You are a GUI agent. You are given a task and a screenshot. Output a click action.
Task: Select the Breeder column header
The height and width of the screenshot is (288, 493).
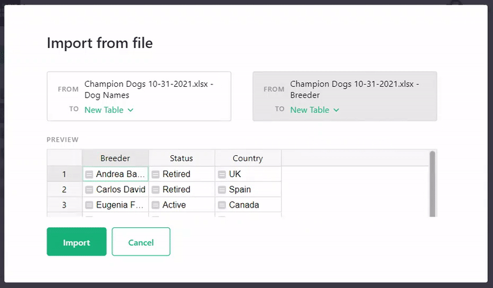(115, 158)
